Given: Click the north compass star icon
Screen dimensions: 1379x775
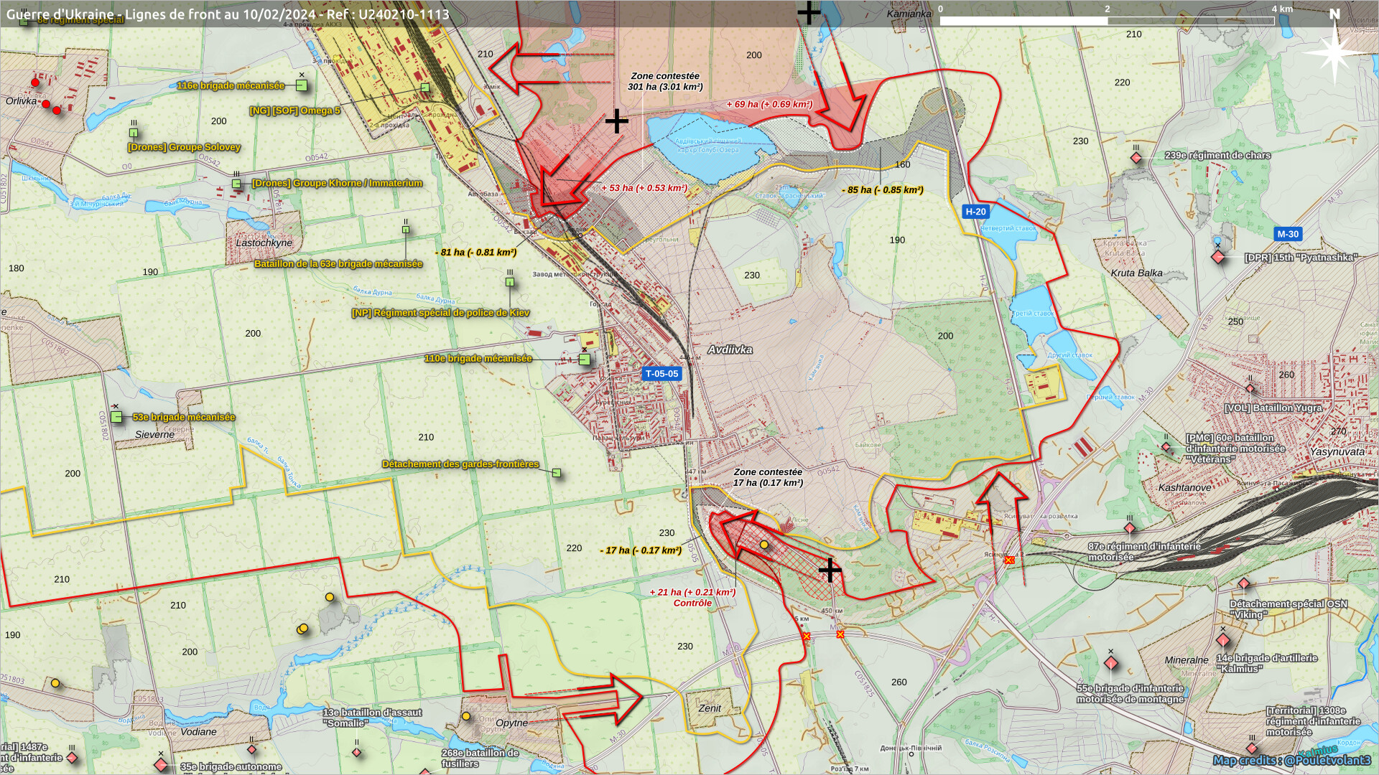Looking at the screenshot, I should tap(1334, 52).
